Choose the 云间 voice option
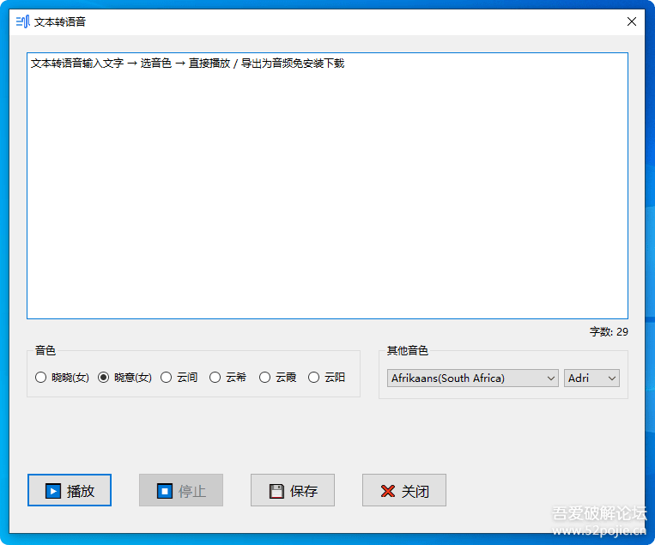The height and width of the screenshot is (545, 655). (x=179, y=378)
